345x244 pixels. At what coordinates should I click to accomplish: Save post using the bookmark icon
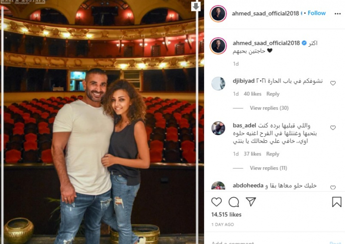tap(337, 202)
